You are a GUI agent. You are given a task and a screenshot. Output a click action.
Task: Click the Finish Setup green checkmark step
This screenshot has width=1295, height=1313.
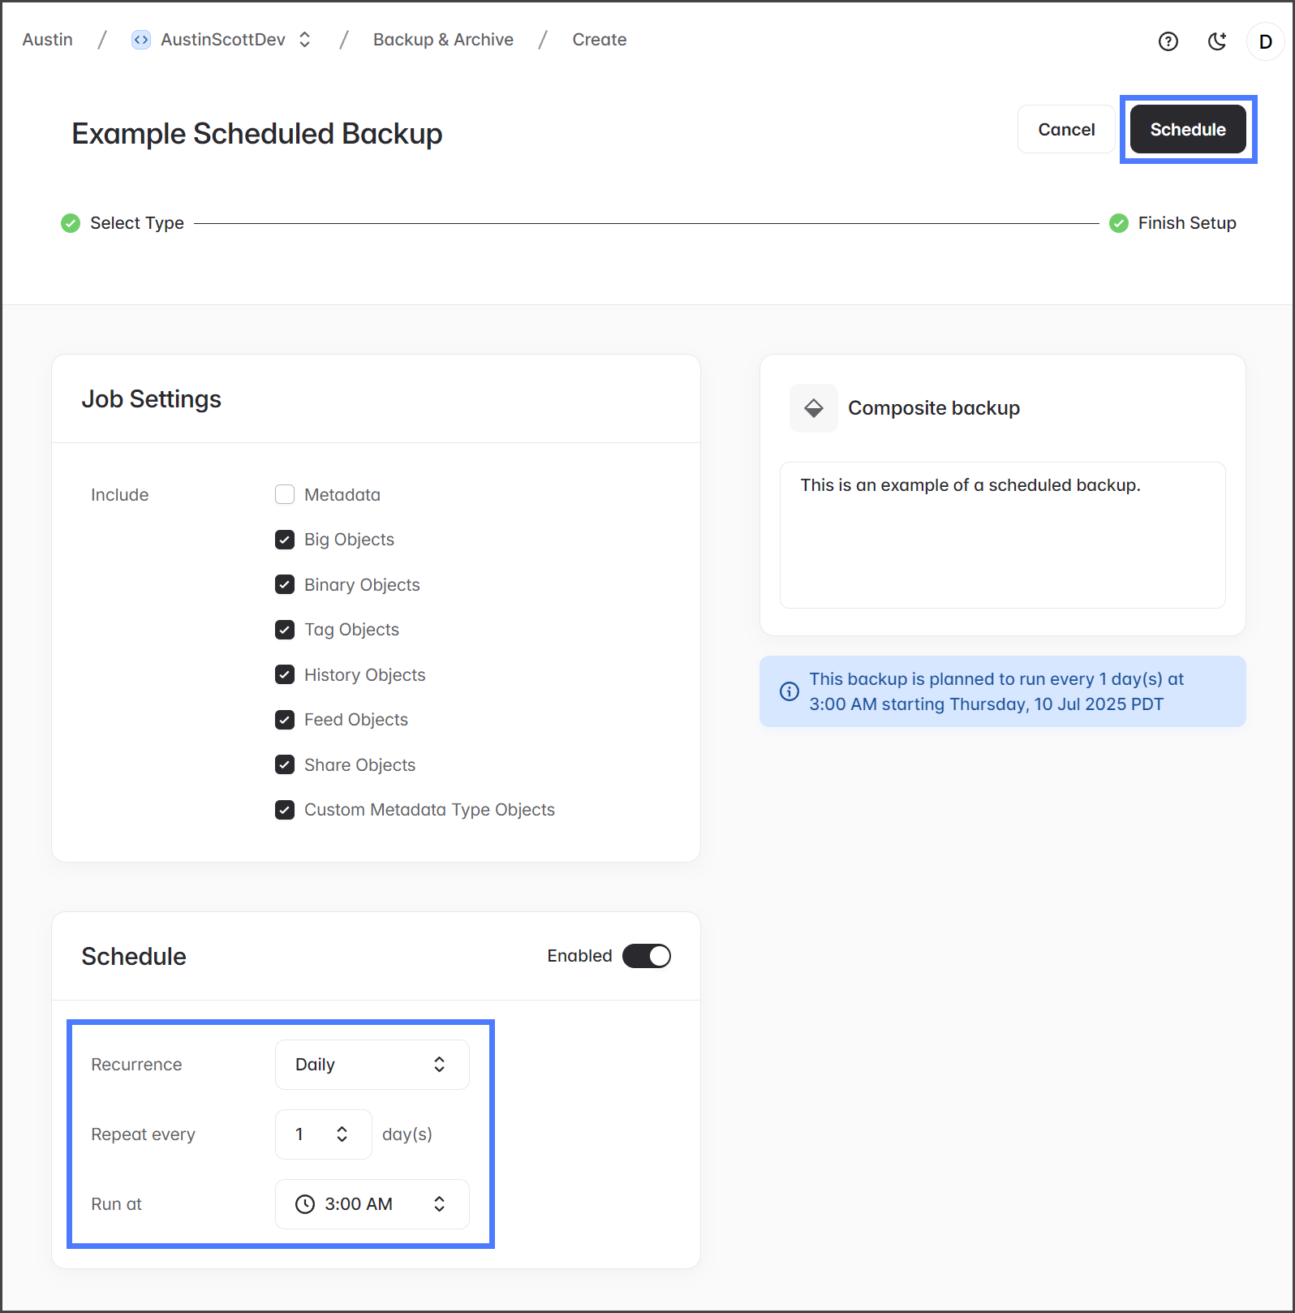tap(1119, 223)
